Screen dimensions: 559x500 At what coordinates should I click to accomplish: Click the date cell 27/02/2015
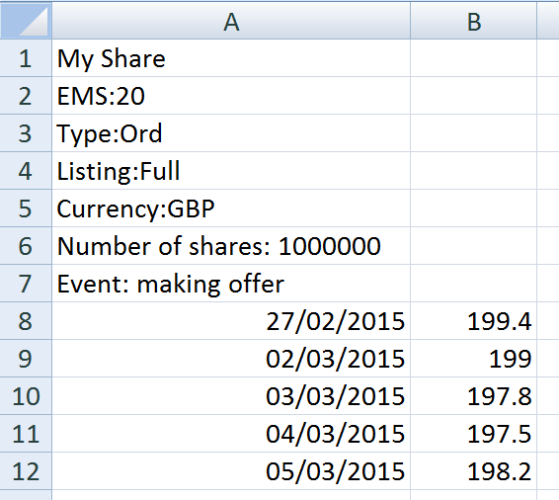click(231, 321)
